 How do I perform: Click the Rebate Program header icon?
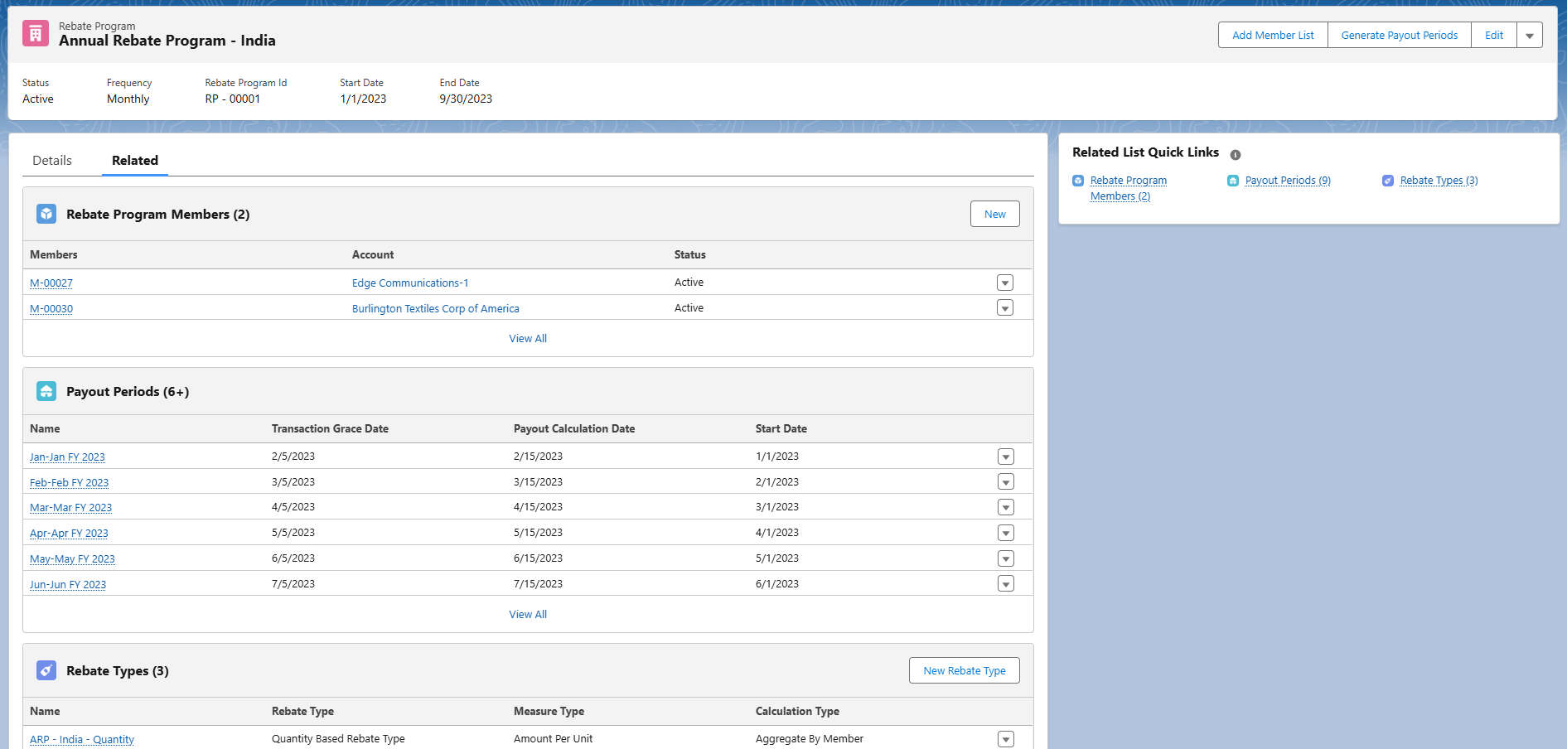(36, 34)
